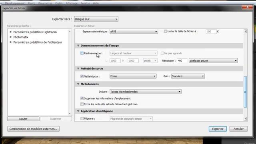Click the file size limit field
Image resolution: width=256 pixels, height=144 pixels.
click(x=211, y=31)
